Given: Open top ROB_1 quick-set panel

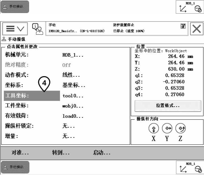Looking at the screenshot, I should click(190, 7).
